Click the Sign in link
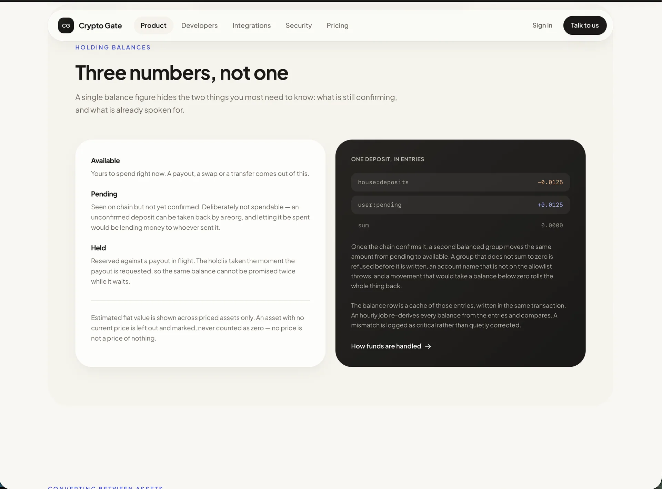Viewport: 662px width, 489px height. tap(542, 25)
